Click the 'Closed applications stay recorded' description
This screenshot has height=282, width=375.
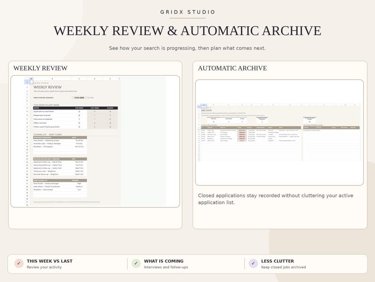pyautogui.click(x=275, y=199)
